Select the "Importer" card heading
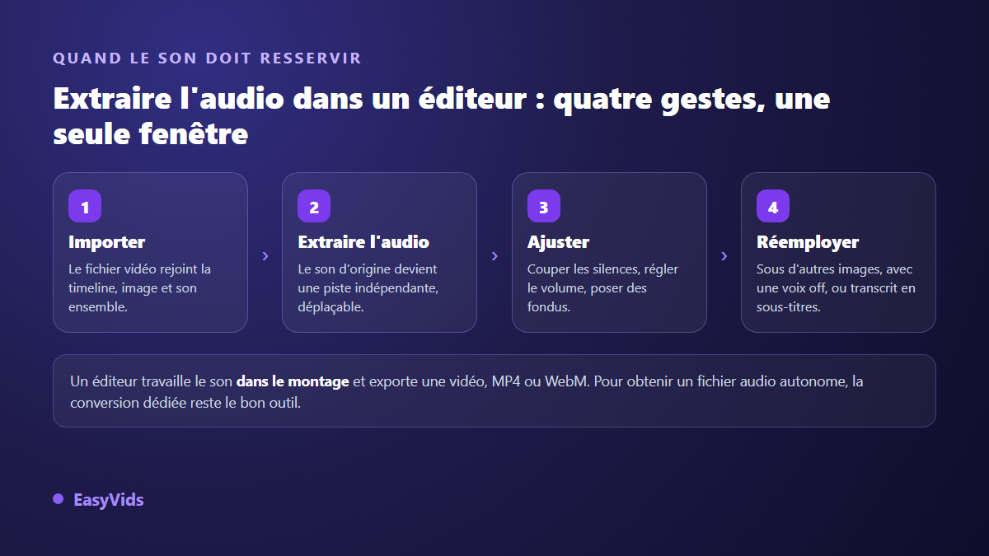Screen dimensions: 989x556 [x=107, y=242]
